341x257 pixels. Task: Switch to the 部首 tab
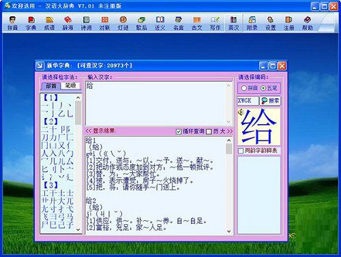click(x=51, y=86)
